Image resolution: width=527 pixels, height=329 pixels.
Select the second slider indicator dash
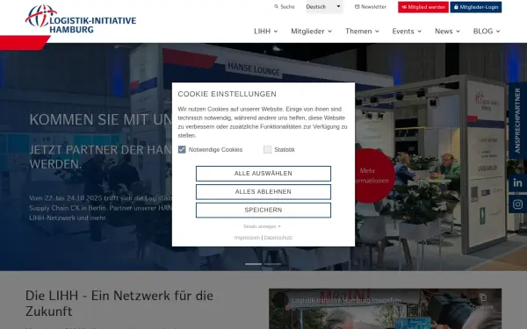point(273,264)
